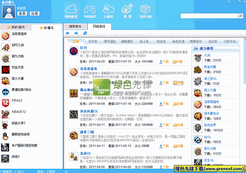Open 第九大陆 link in 强力推荐
This screenshot has height=173, width=246.
[210, 148]
